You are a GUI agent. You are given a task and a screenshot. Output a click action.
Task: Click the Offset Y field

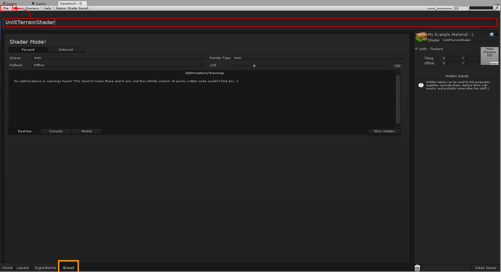(472, 63)
